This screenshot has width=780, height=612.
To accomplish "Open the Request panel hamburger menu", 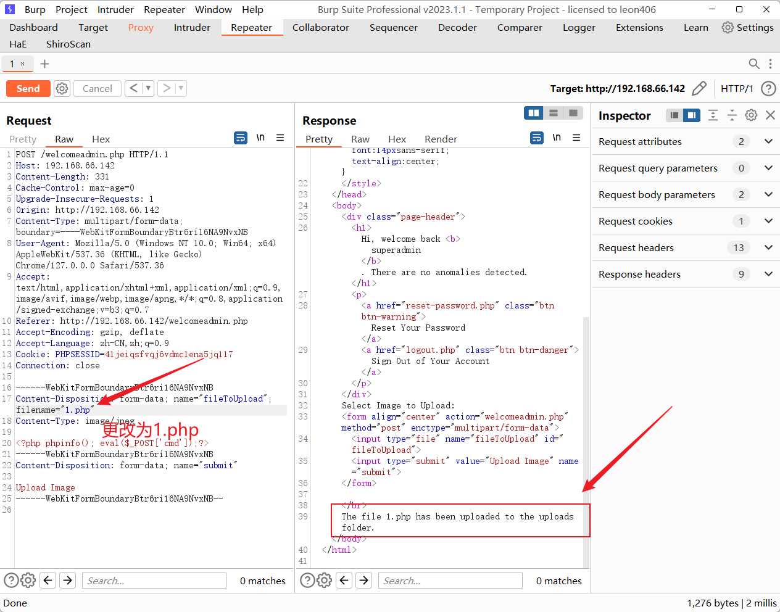I will pyautogui.click(x=280, y=138).
